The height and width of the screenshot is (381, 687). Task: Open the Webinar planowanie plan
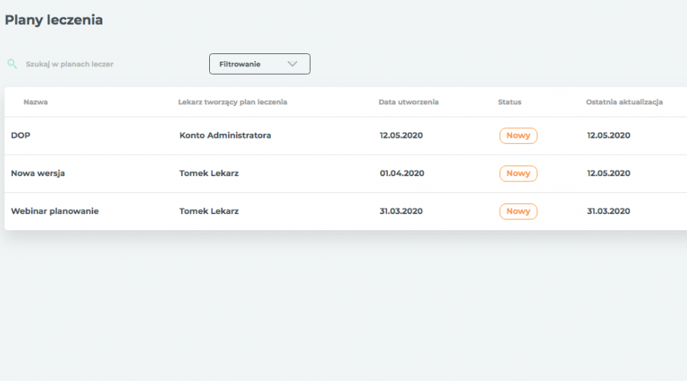55,211
